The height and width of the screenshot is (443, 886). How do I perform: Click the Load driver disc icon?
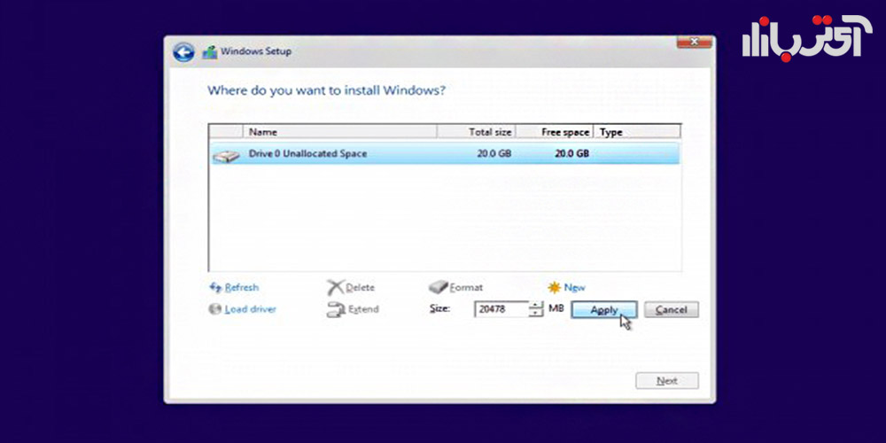[x=214, y=309]
